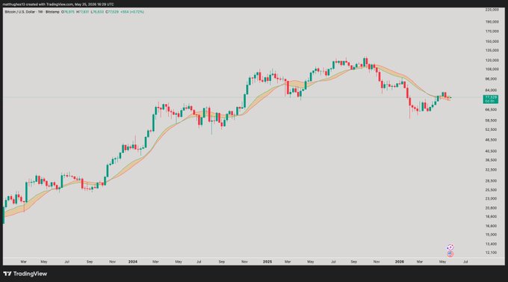Click the 46,500 price axis label
Screen dimensions: 508x282
(492, 140)
